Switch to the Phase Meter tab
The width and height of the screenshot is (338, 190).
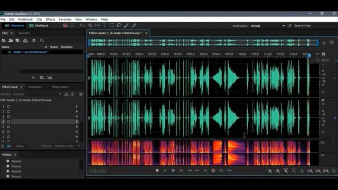pos(60,87)
